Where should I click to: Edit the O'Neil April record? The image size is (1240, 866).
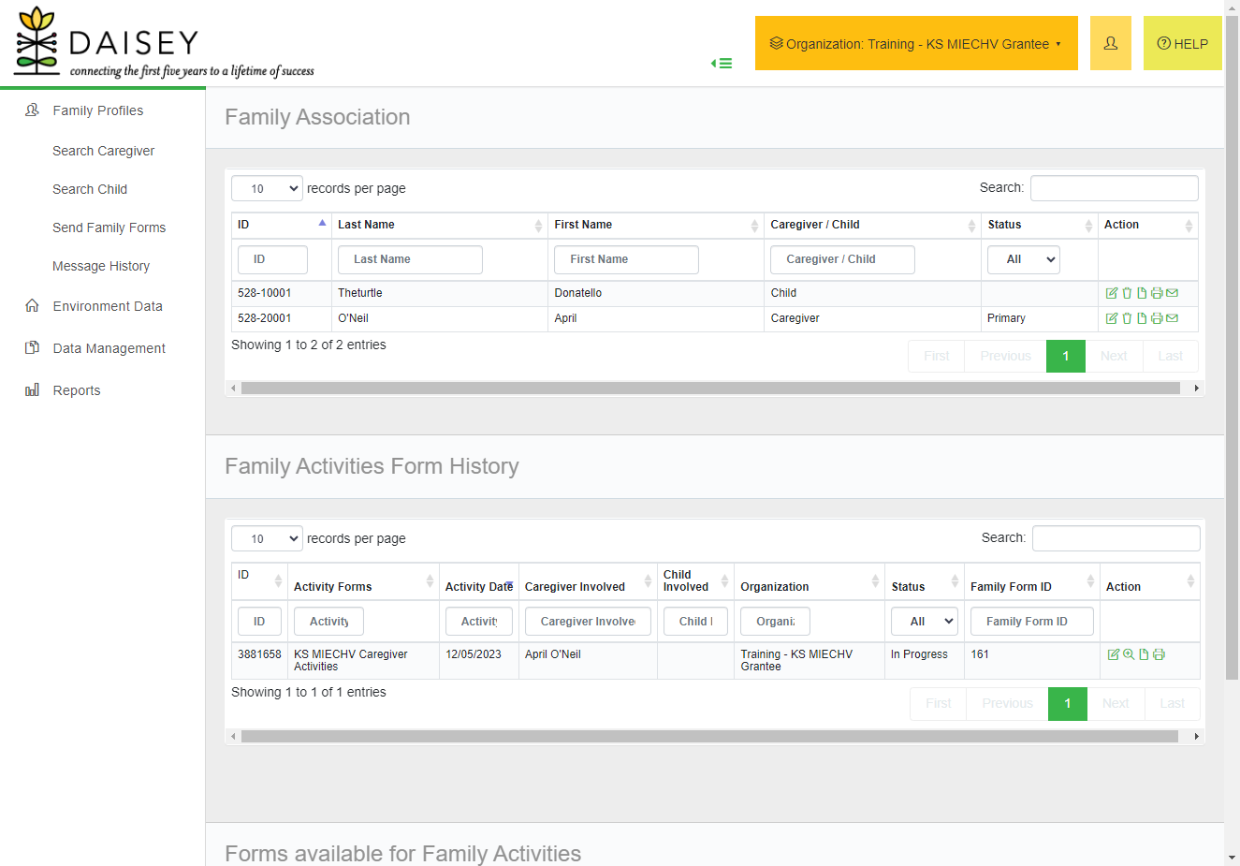pyautogui.click(x=1112, y=318)
